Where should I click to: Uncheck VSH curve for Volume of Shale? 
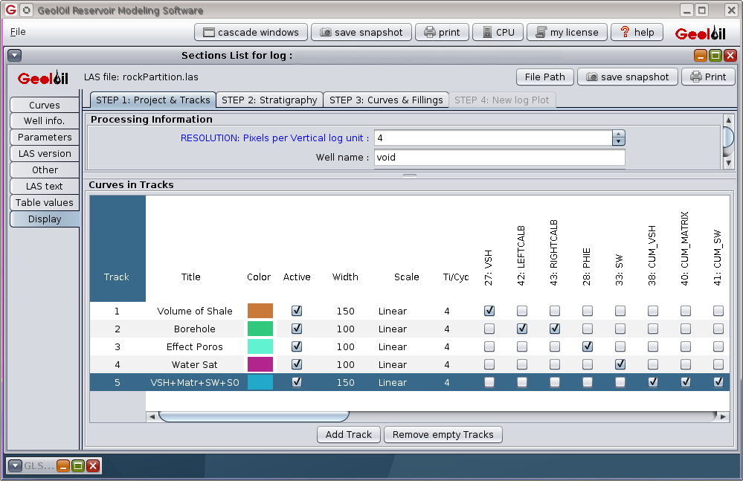point(489,311)
